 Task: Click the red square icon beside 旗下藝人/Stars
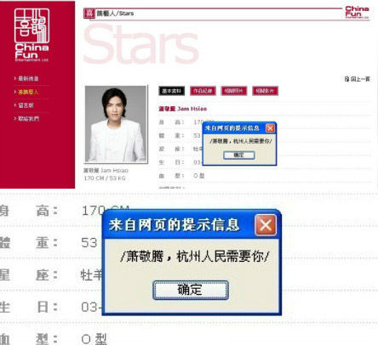89,14
